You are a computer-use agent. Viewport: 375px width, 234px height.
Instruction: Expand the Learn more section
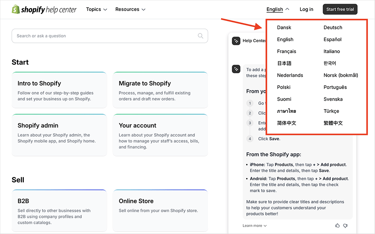255,226
